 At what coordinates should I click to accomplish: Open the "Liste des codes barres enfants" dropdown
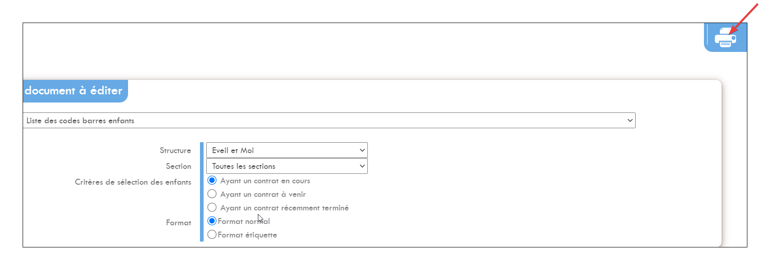(329, 121)
